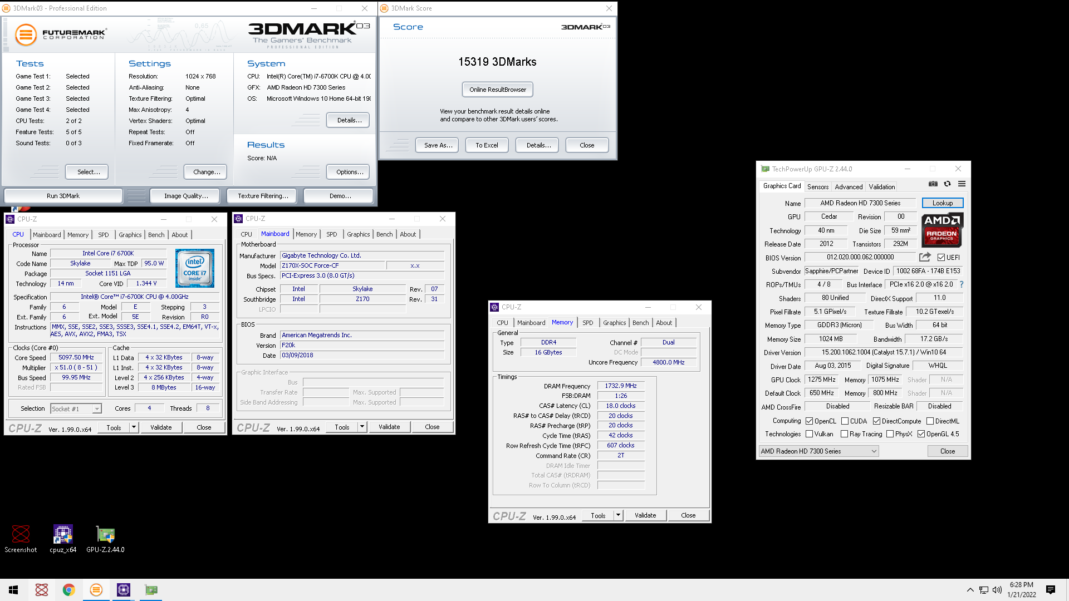The width and height of the screenshot is (1069, 601).
Task: Open the Online ResultBrowser
Action: click(497, 90)
